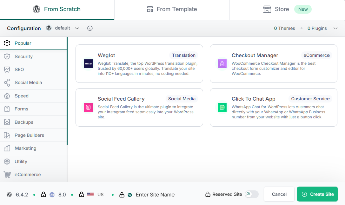Select the Weglot plugin card title
The image size is (345, 205).
click(106, 55)
